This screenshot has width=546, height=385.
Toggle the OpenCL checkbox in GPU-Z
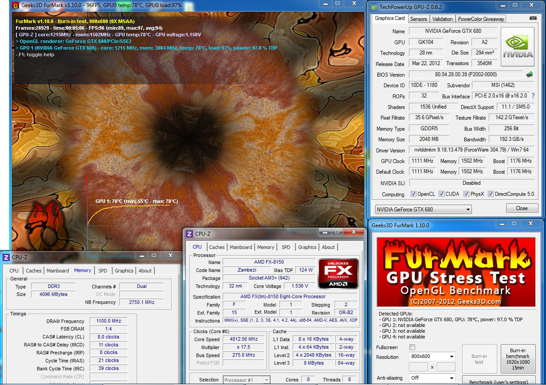pos(413,194)
